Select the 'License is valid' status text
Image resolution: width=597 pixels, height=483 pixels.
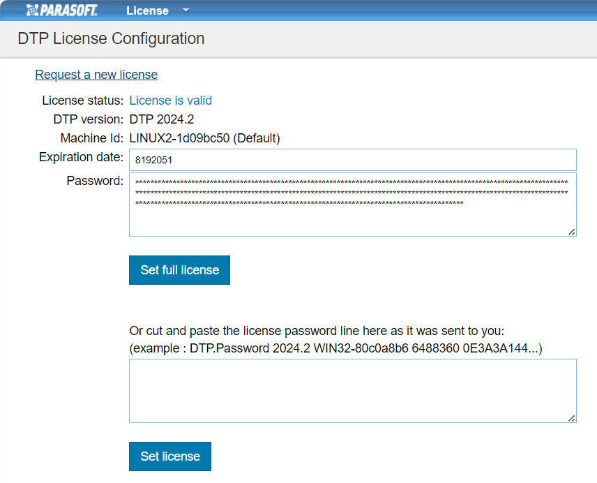171,101
